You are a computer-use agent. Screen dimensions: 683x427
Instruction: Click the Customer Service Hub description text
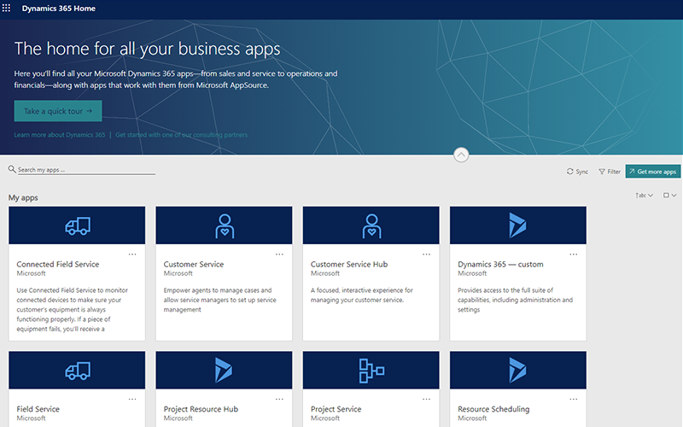point(361,295)
